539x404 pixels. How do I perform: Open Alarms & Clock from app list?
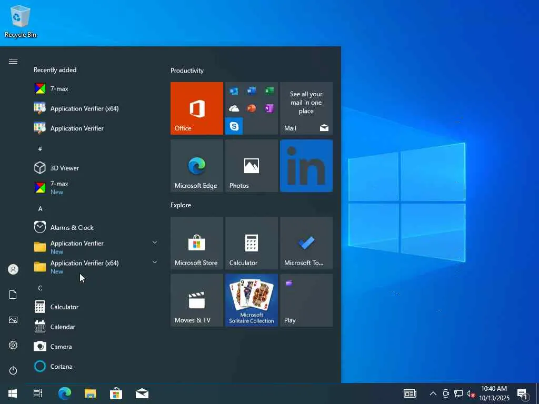(72, 227)
